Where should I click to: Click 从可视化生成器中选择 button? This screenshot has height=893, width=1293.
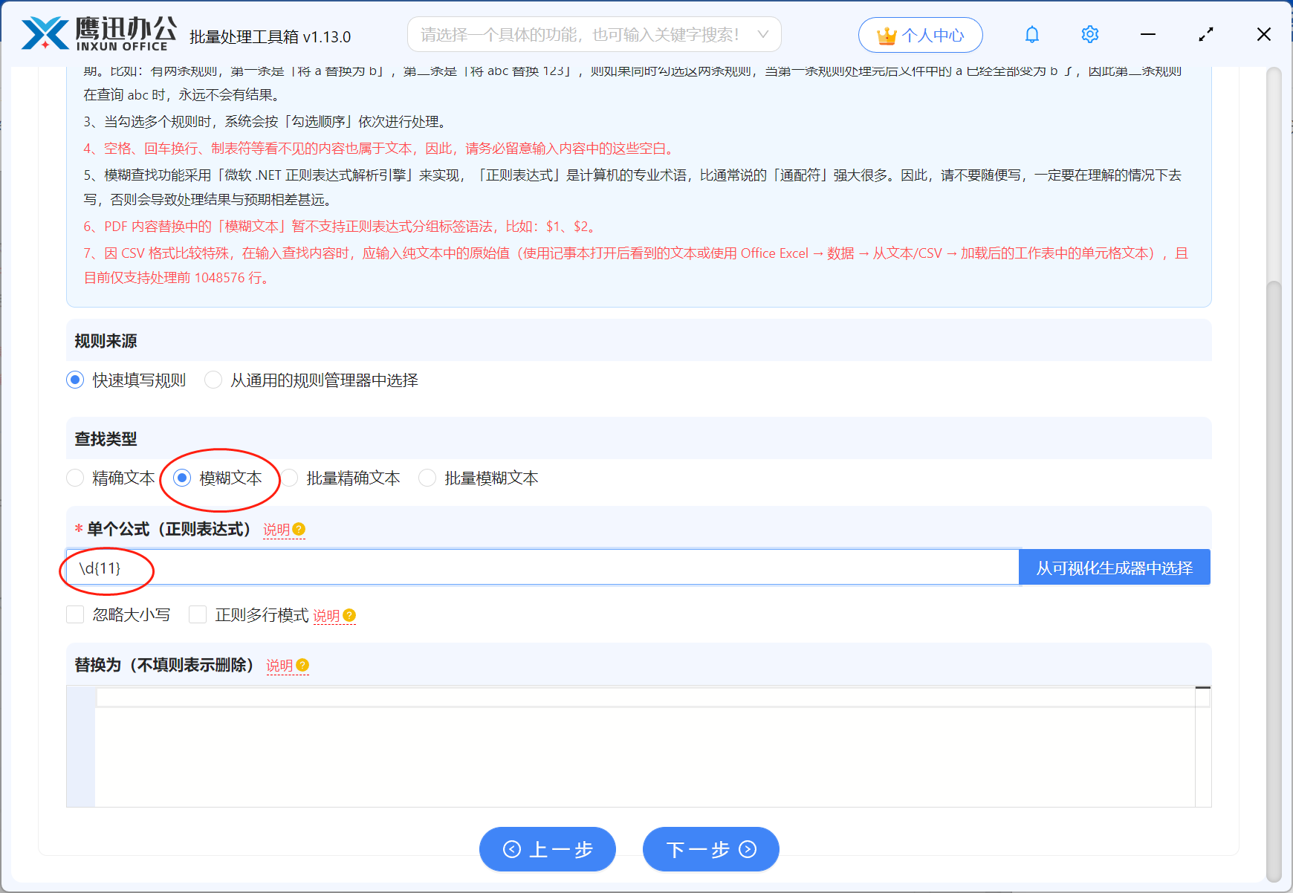click(x=1113, y=566)
